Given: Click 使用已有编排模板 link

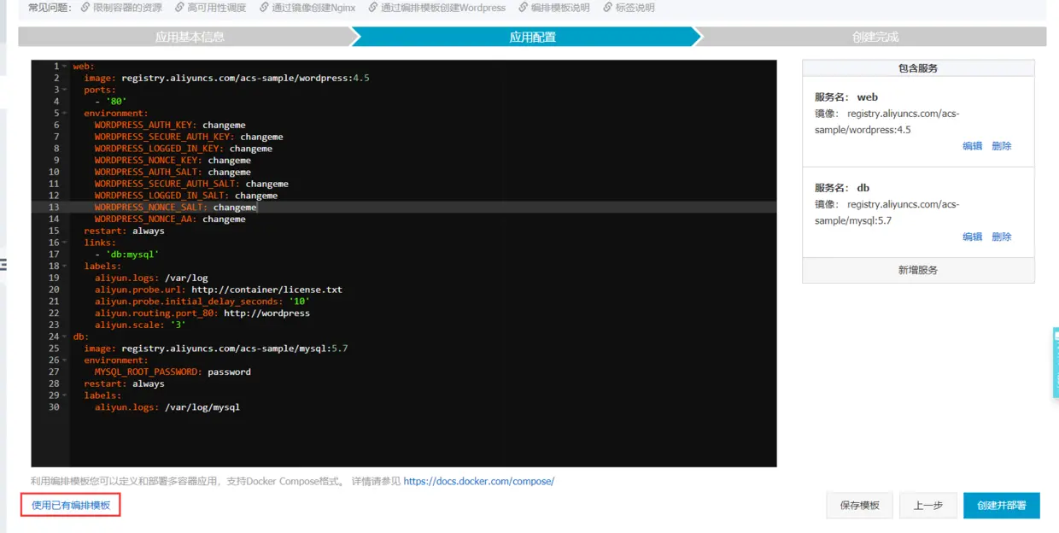Looking at the screenshot, I should 71,506.
